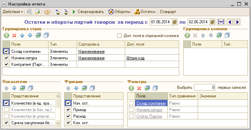Image resolution: width=251 pixels, height=130 pixels.
Task: Open Наименование sorting link for Склад компании
Action: click(91, 51)
